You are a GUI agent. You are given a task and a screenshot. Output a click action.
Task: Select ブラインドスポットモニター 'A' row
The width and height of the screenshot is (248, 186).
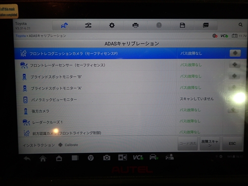pos(129,88)
